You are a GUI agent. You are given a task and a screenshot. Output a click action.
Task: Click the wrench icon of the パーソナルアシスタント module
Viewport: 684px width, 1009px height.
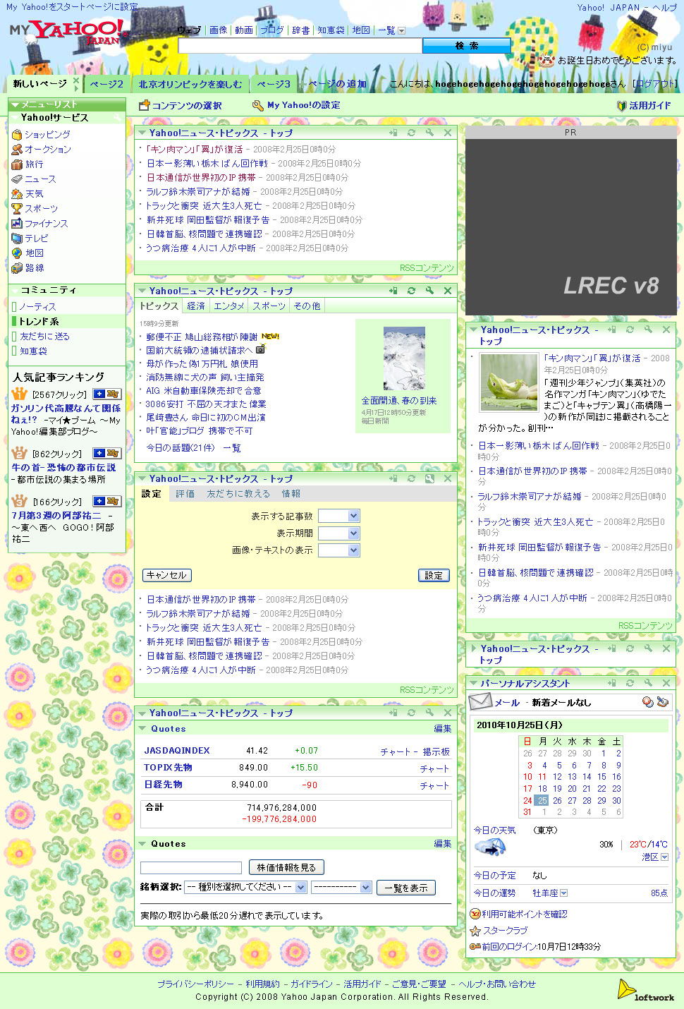tap(648, 683)
